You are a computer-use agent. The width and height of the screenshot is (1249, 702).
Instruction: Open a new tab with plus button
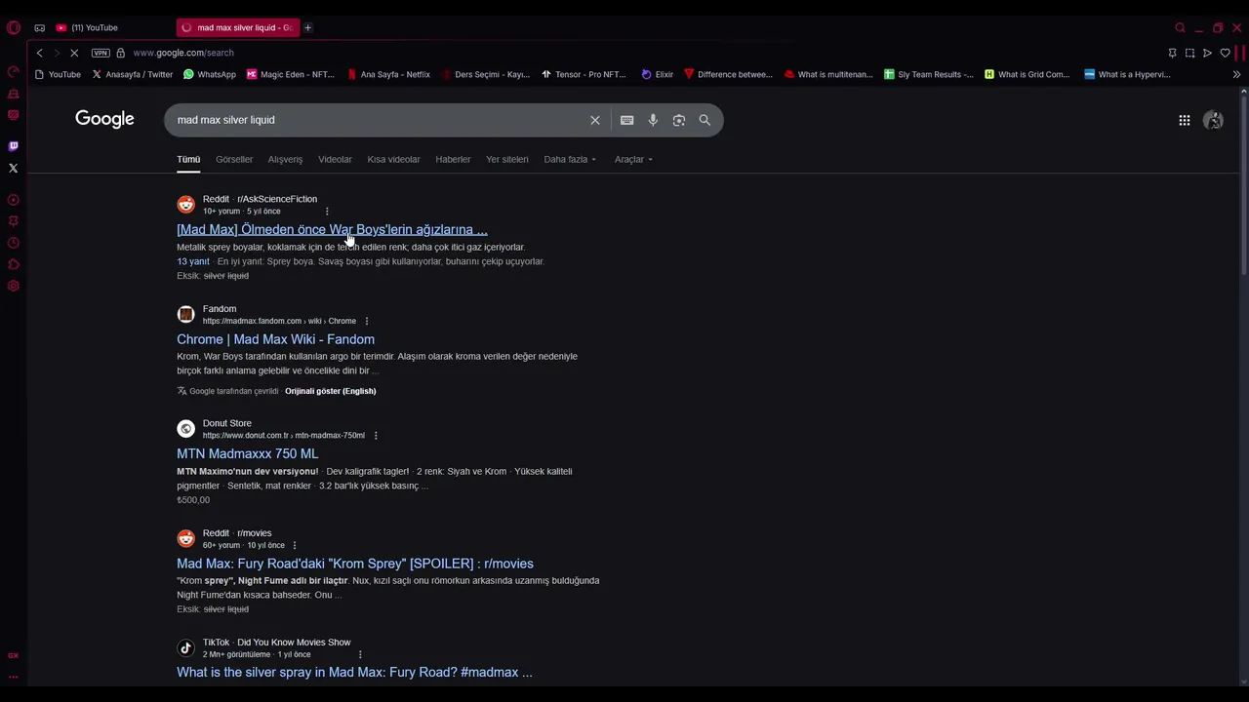pyautogui.click(x=307, y=27)
